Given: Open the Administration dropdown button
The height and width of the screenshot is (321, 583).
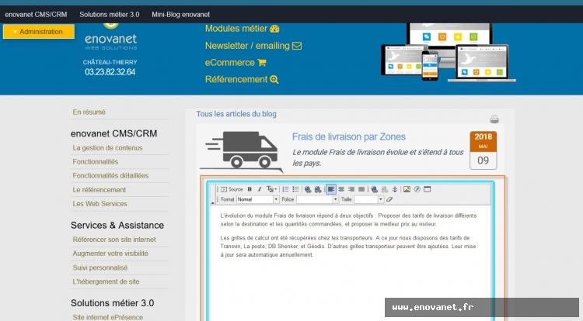Looking at the screenshot, I should 39,32.
